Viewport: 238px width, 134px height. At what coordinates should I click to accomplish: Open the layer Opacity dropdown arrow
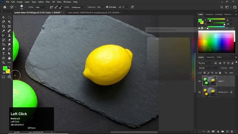[x=236, y=68]
